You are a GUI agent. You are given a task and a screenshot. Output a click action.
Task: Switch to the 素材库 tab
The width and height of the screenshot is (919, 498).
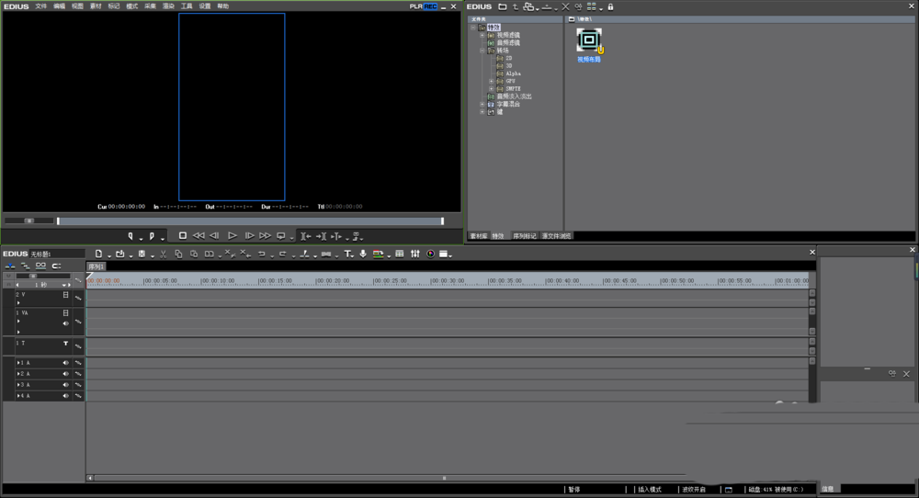tap(478, 236)
